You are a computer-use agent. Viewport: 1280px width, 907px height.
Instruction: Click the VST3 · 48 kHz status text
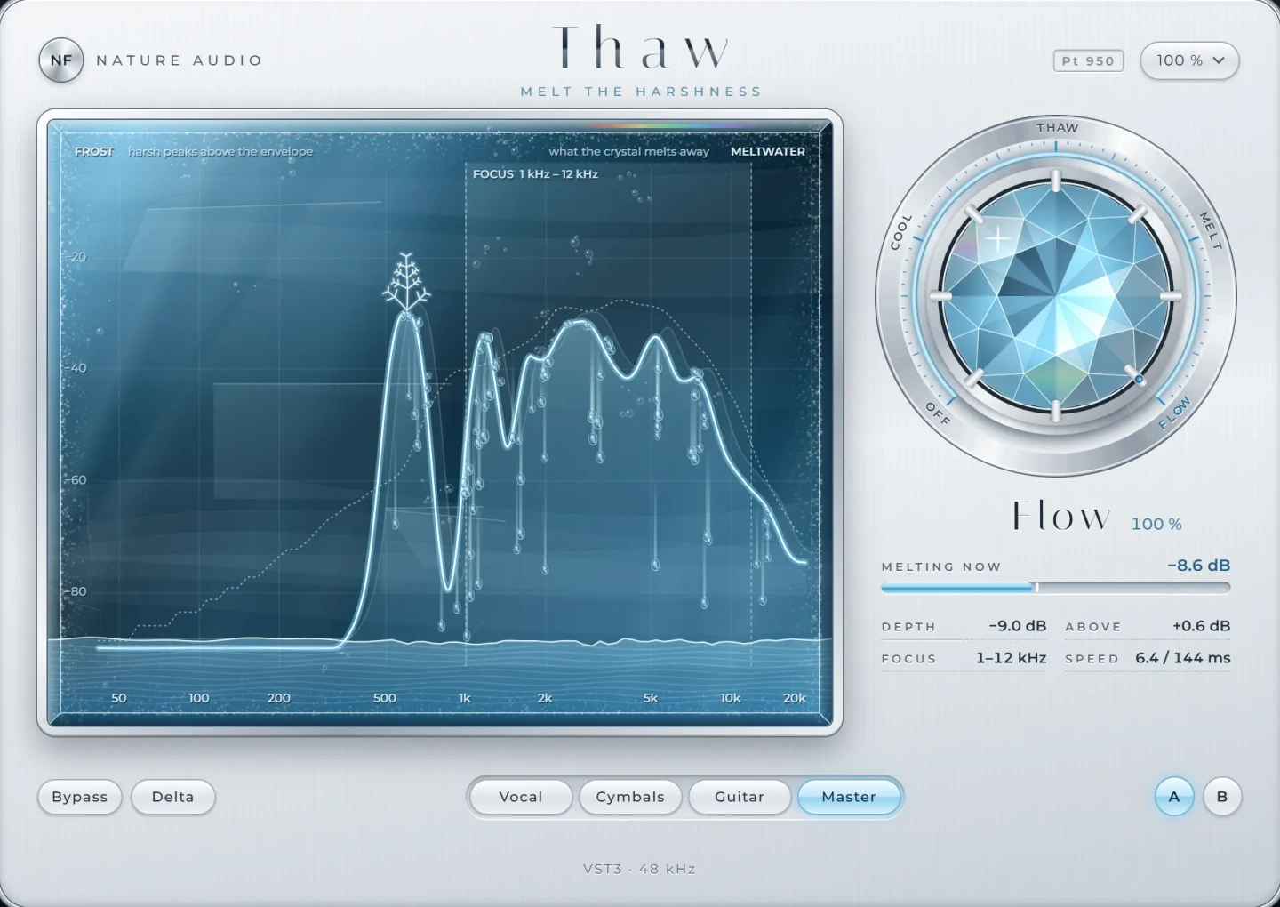tap(639, 869)
